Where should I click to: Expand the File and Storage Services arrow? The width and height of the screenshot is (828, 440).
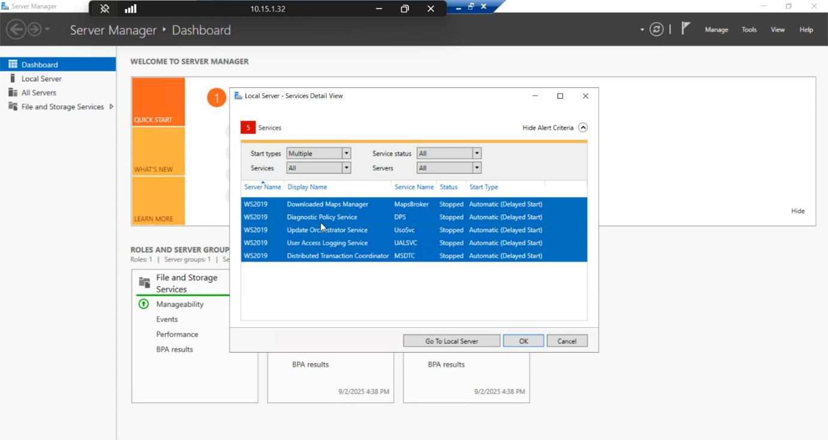click(x=112, y=107)
